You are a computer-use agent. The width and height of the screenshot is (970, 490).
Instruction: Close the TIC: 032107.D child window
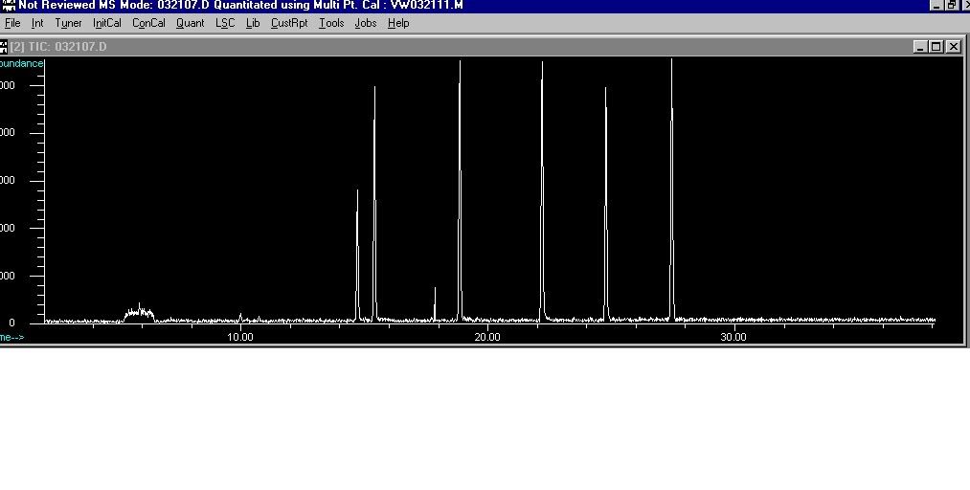click(953, 46)
